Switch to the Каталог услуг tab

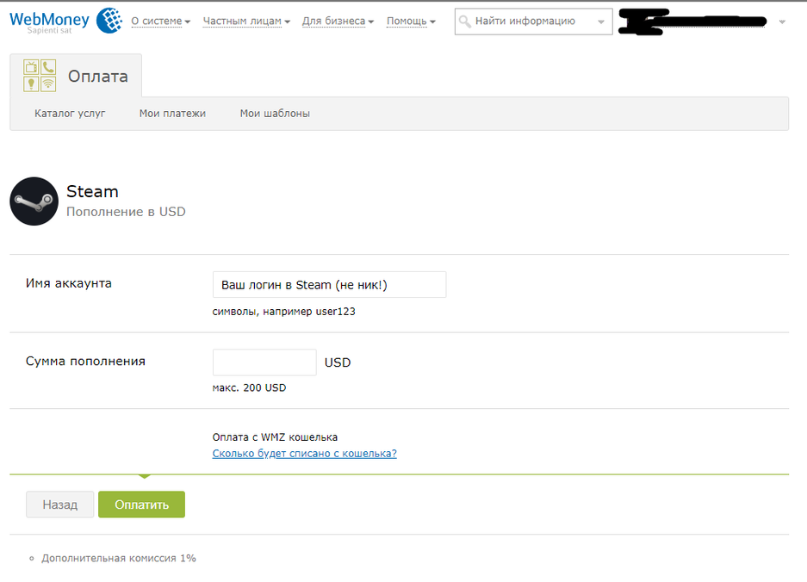(x=70, y=113)
